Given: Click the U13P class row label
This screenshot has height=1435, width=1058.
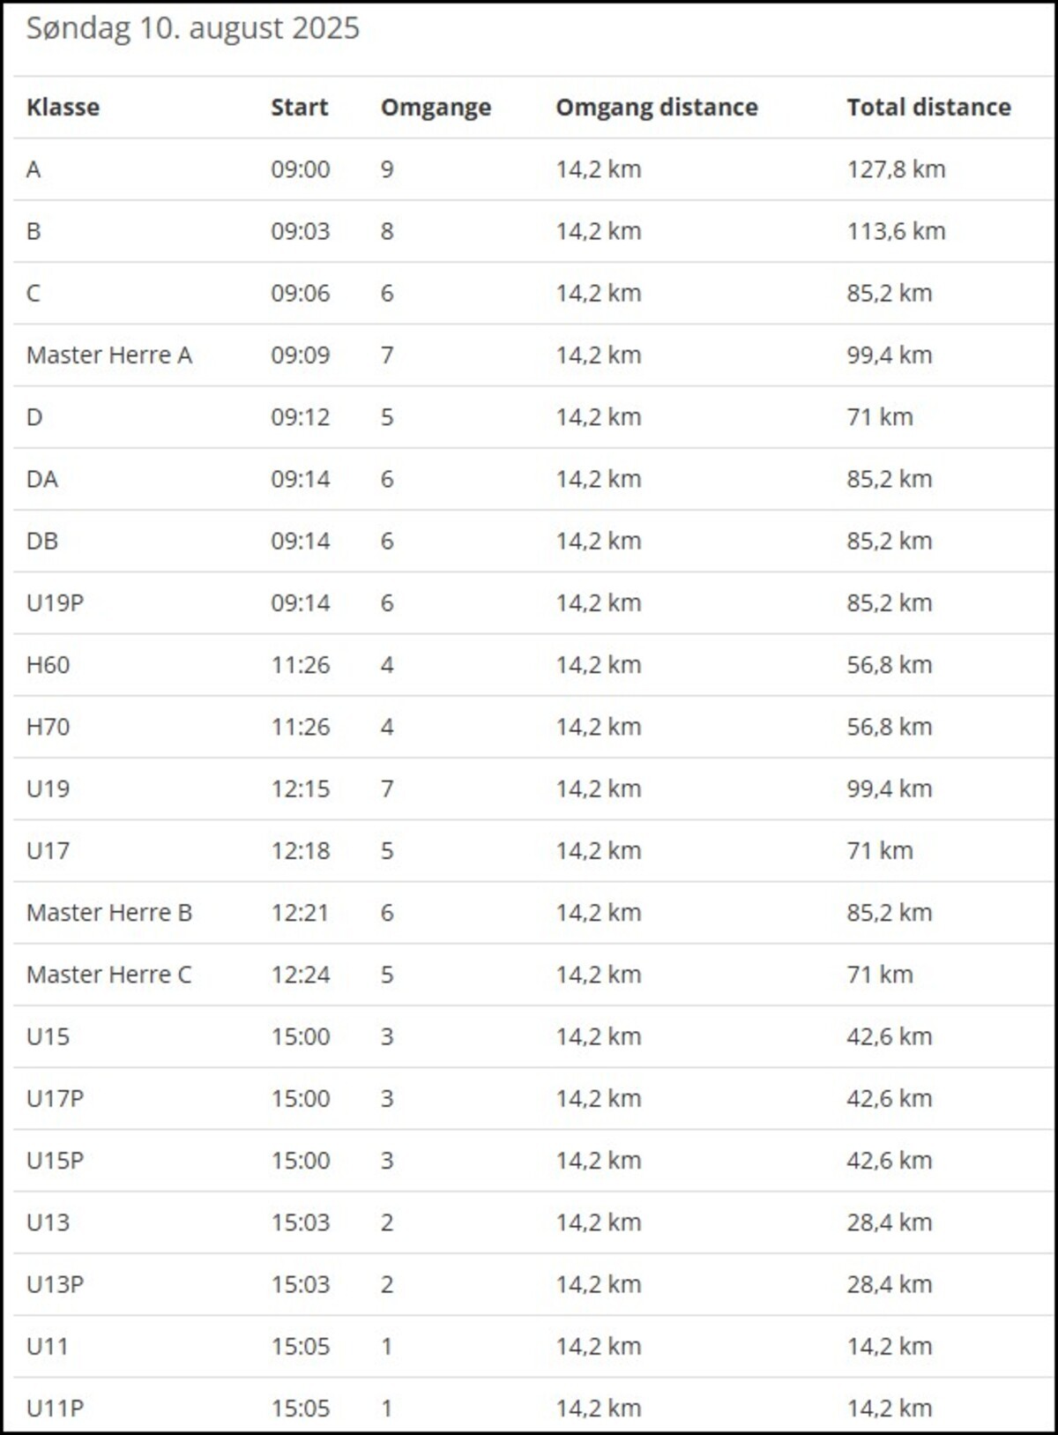Looking at the screenshot, I should pos(55,1284).
